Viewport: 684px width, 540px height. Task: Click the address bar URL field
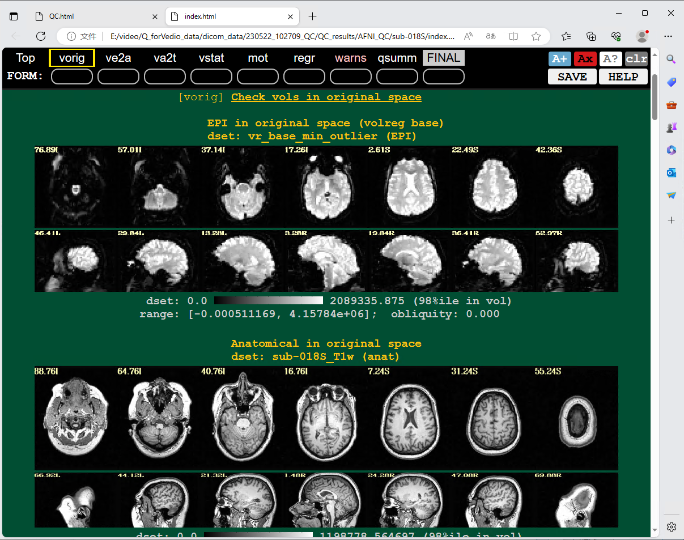(282, 36)
